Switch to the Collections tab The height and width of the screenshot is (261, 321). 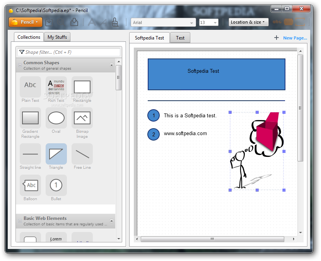tap(29, 37)
